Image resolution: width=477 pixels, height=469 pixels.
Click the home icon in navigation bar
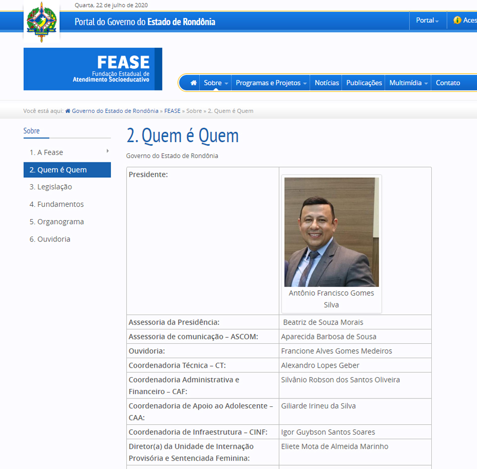tap(193, 83)
